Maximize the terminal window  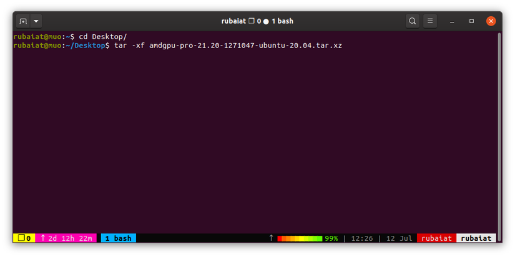tap(471, 21)
